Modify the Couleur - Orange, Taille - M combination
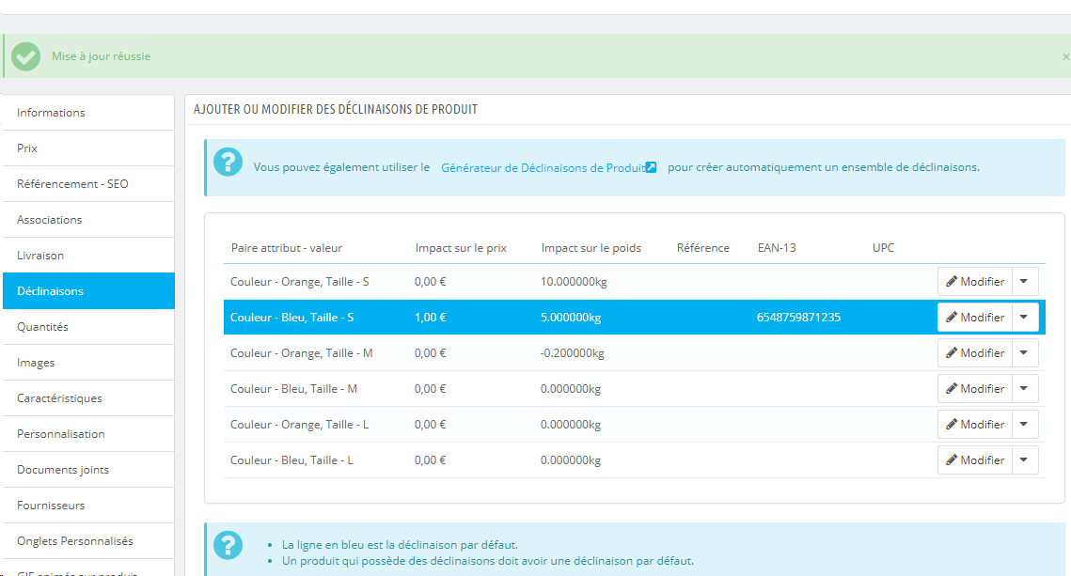 [974, 352]
